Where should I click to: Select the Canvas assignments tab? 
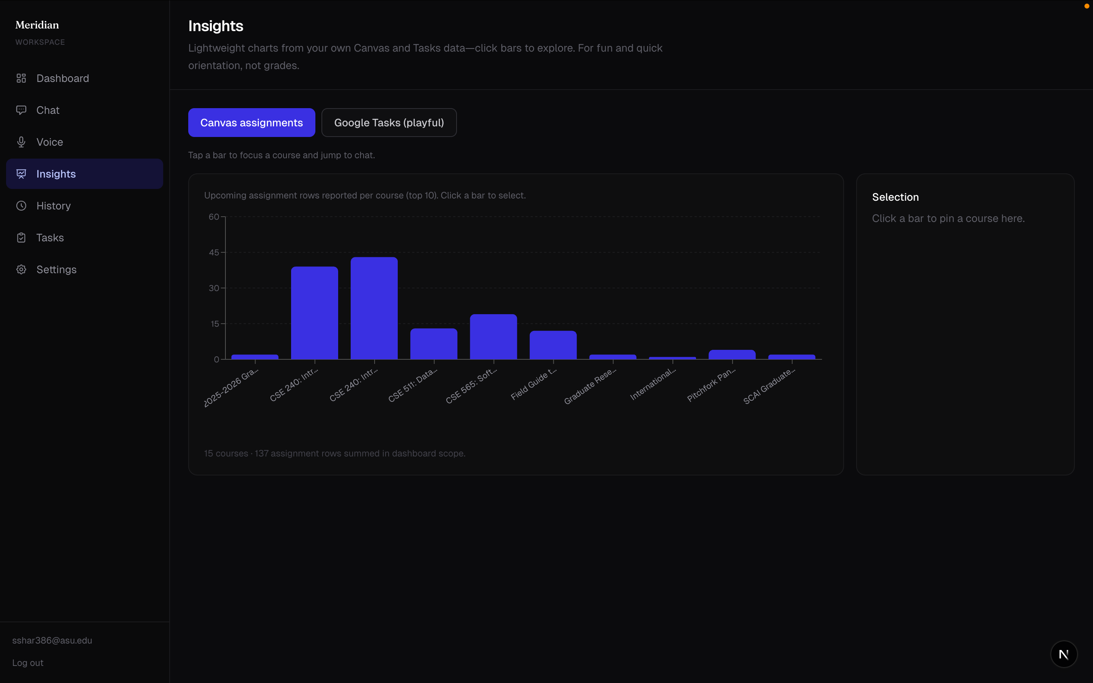252,123
